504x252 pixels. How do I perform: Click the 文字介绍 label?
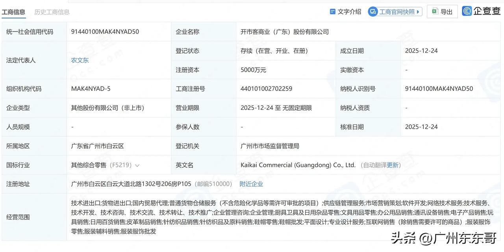349,11
